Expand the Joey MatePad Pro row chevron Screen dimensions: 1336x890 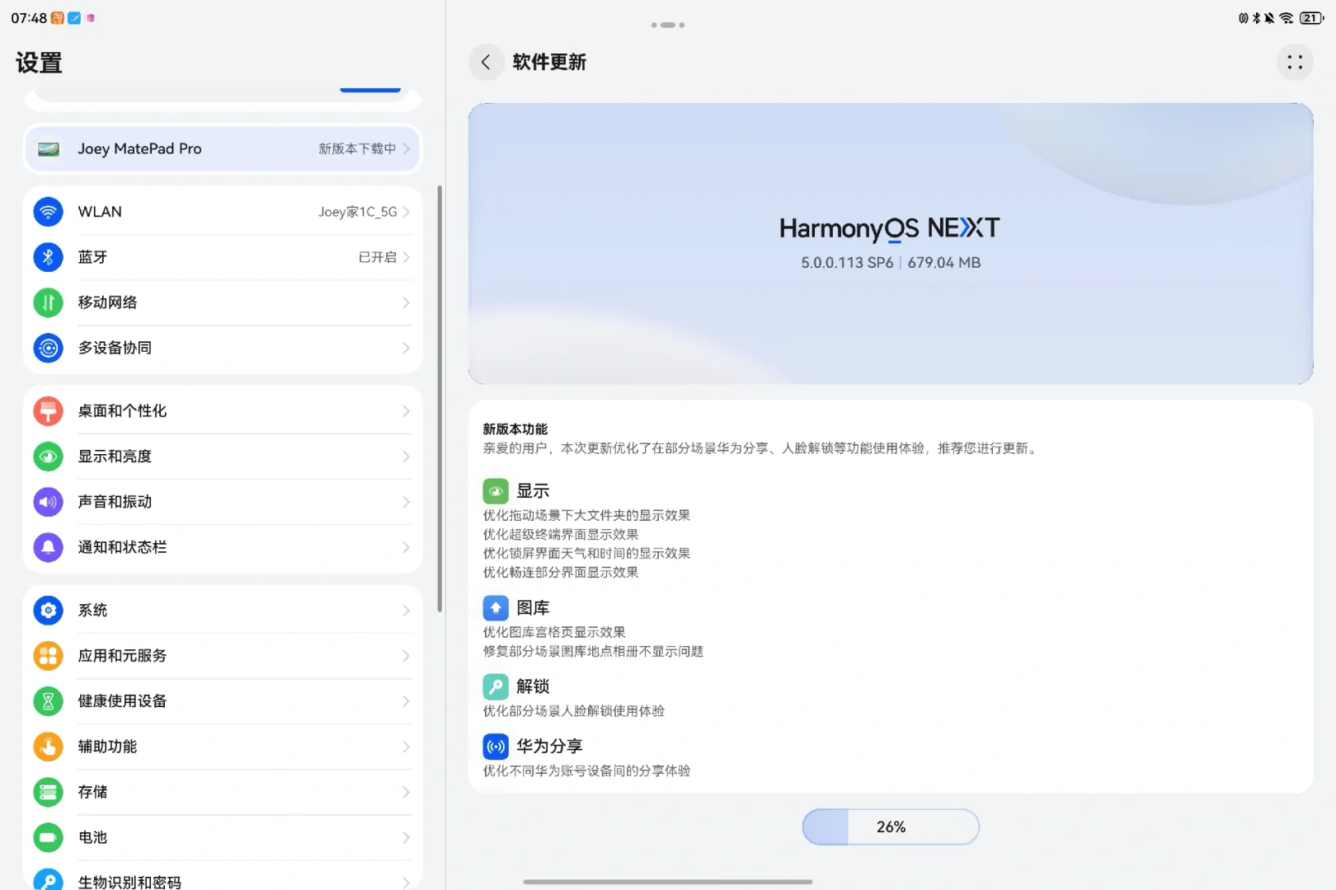[406, 148]
